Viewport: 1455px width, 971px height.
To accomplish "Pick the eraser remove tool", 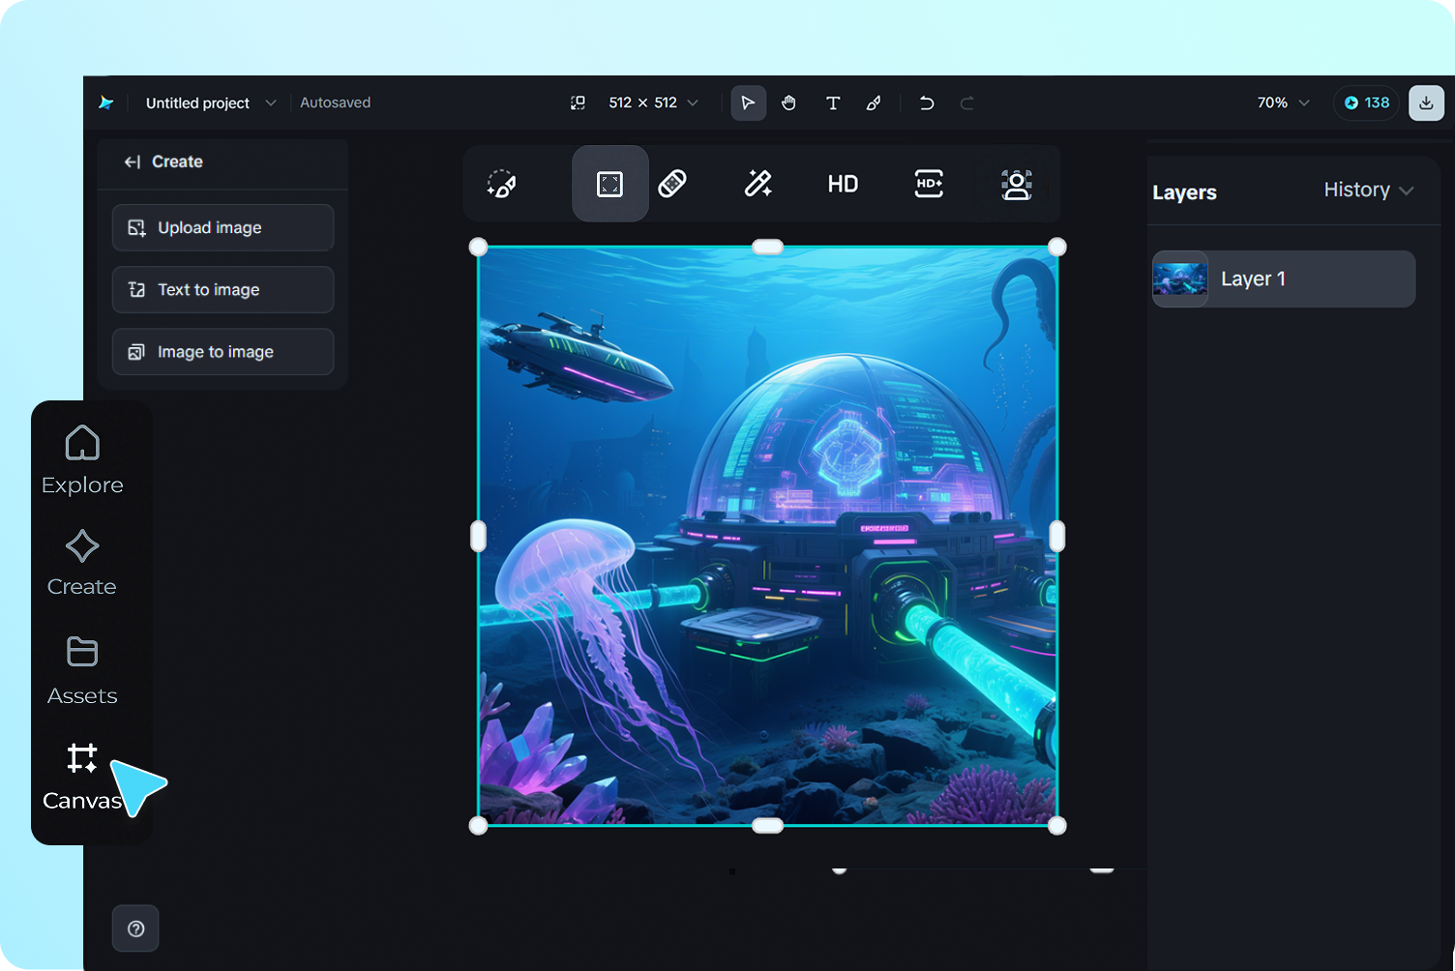I will (x=672, y=184).
